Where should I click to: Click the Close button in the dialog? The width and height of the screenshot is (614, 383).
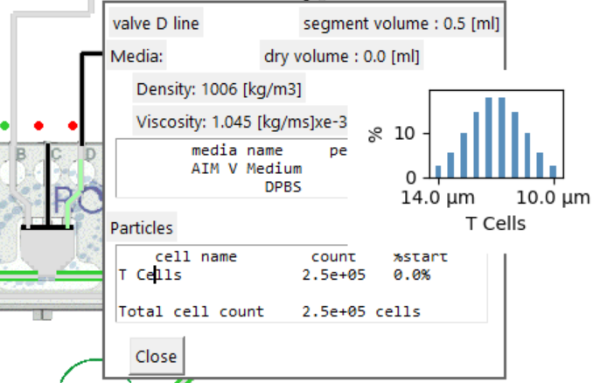(156, 357)
